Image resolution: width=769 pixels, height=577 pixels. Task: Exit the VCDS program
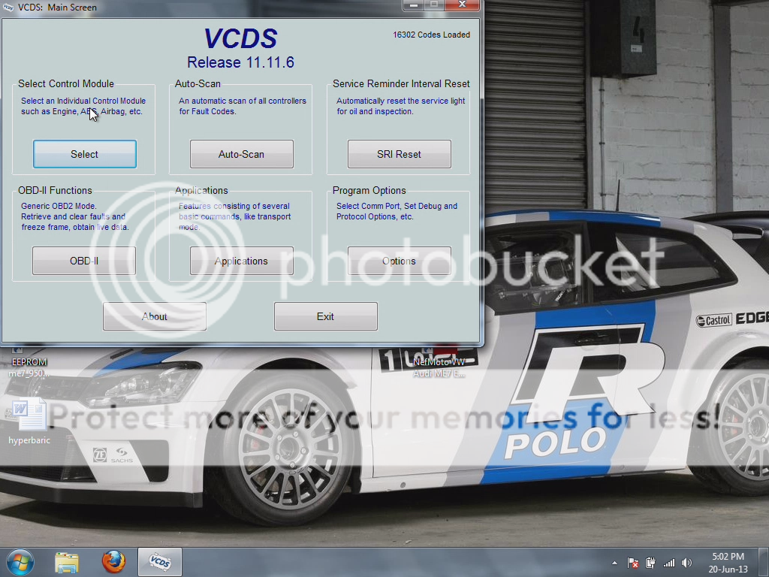[x=325, y=316]
